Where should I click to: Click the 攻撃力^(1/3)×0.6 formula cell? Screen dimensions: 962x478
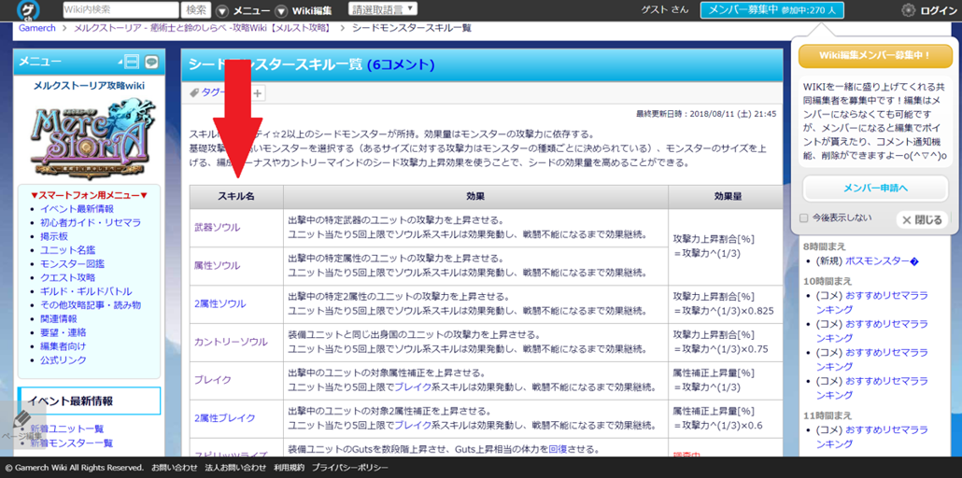pos(725,418)
